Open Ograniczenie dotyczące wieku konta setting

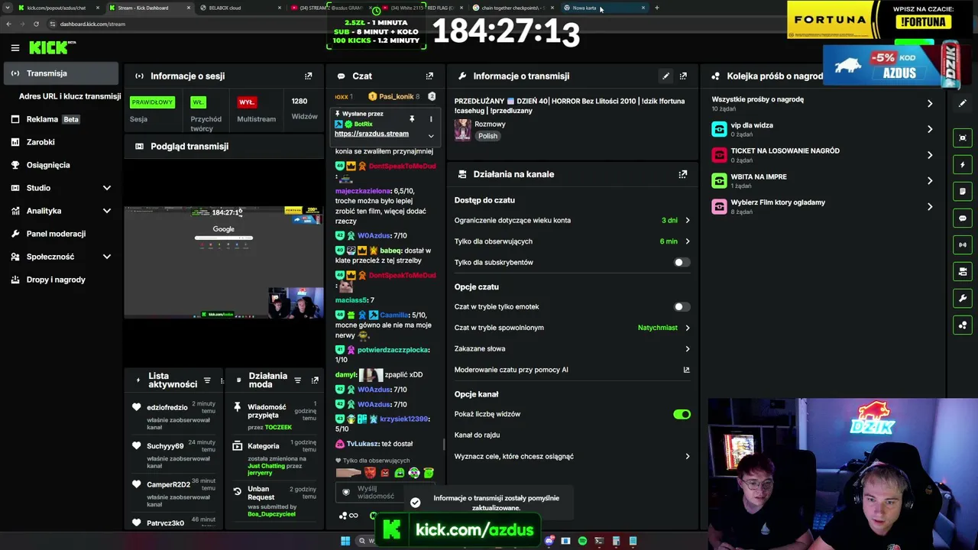pyautogui.click(x=572, y=221)
